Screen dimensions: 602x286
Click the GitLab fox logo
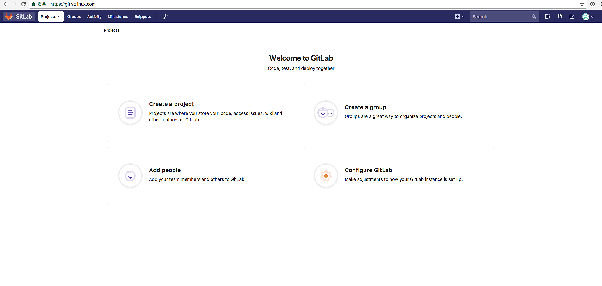[x=9, y=16]
